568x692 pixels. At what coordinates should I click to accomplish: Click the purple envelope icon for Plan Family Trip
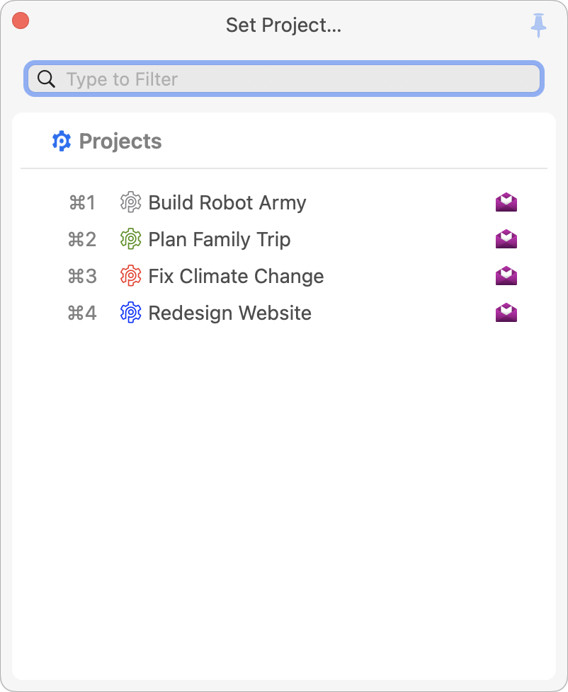click(x=506, y=240)
